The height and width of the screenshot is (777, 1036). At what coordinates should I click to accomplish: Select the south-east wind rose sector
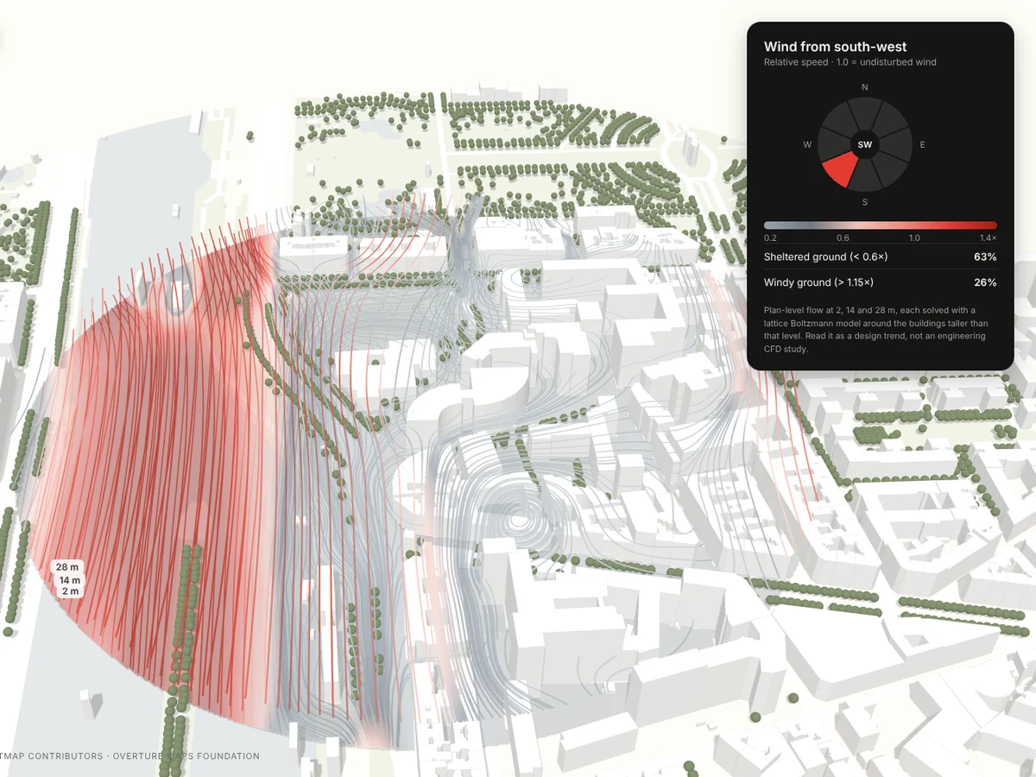[888, 167]
